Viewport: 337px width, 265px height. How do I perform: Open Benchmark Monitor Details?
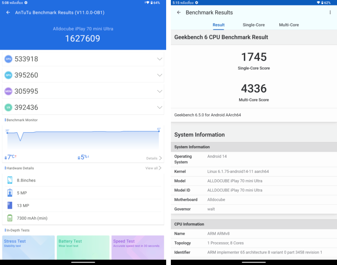tap(154, 158)
